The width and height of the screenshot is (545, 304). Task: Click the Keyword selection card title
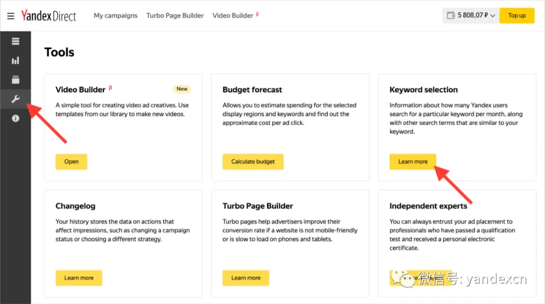coord(423,90)
